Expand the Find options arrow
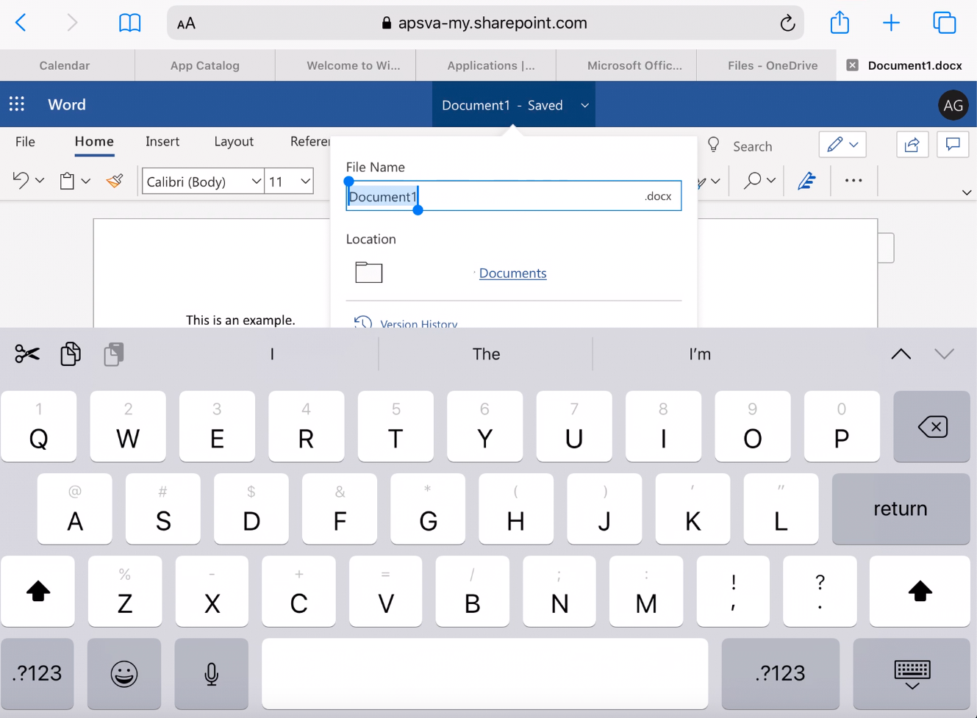 (x=770, y=181)
